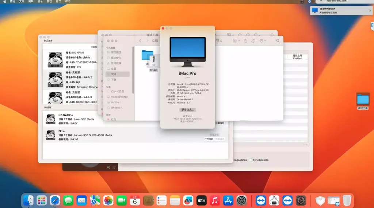
Task: Open Finder from the Dock
Action: (28, 201)
